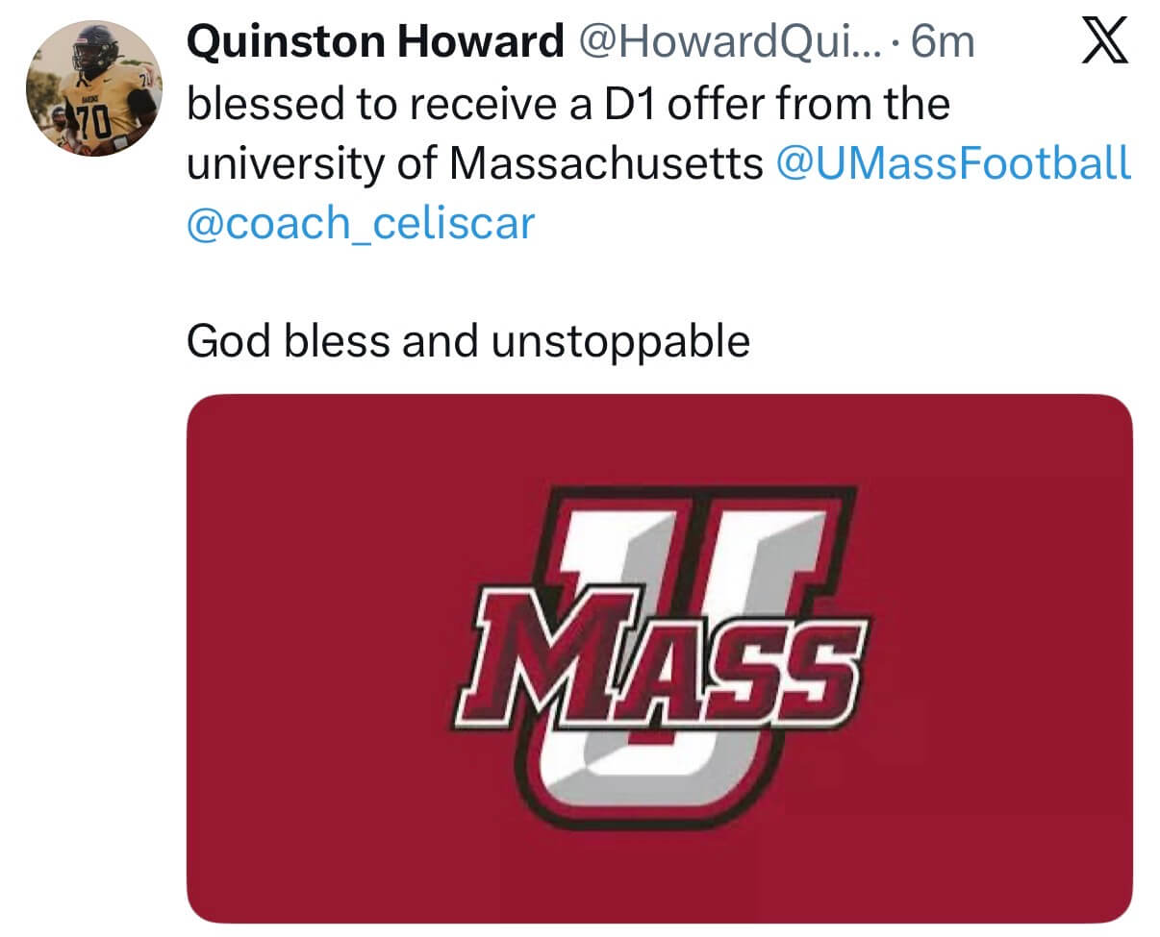Click the "MASS" wordmark in the logo
This screenshot has width=1160, height=937.
pyautogui.click(x=662, y=661)
